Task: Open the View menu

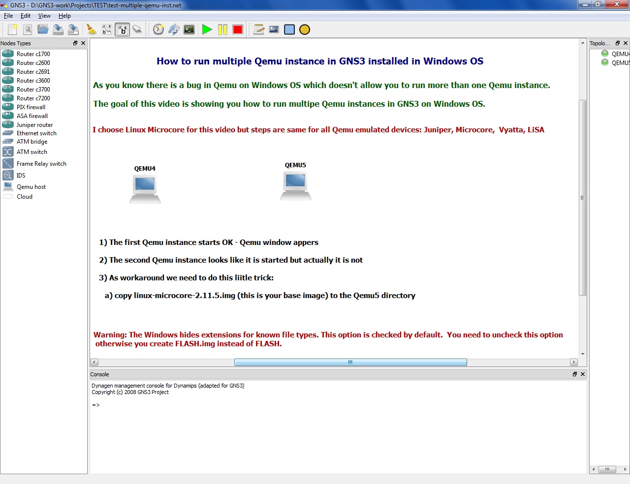Action: (44, 16)
